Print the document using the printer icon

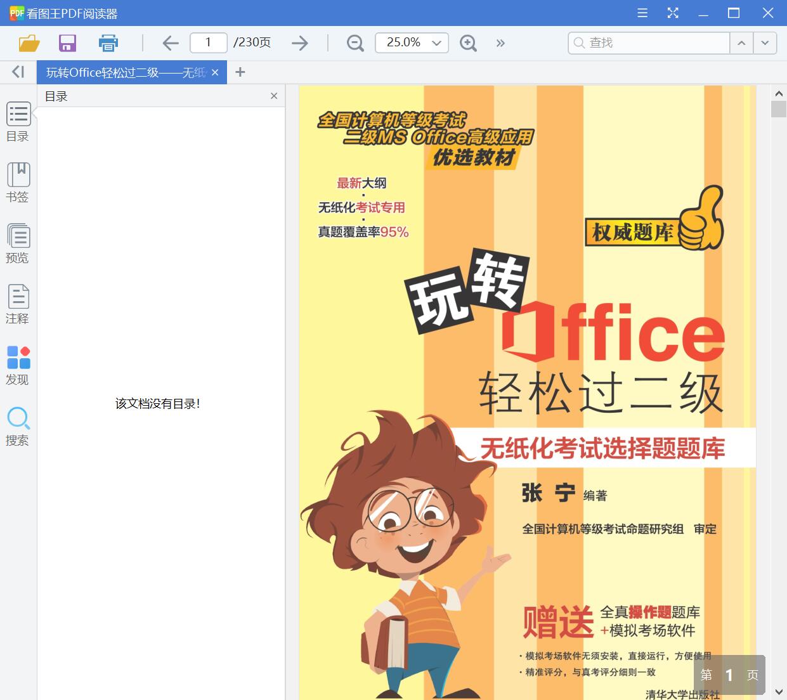click(108, 43)
